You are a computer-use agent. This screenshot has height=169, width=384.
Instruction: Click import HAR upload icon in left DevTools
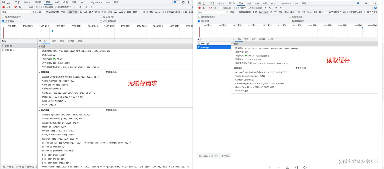click(x=86, y=7)
